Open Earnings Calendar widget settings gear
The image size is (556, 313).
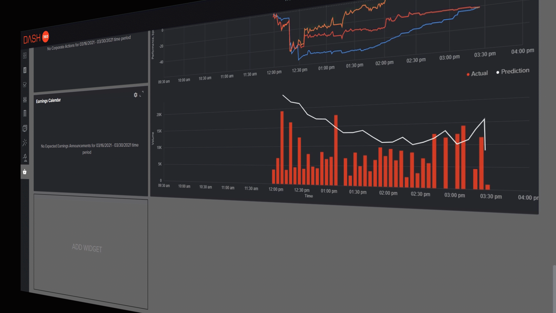point(136,95)
